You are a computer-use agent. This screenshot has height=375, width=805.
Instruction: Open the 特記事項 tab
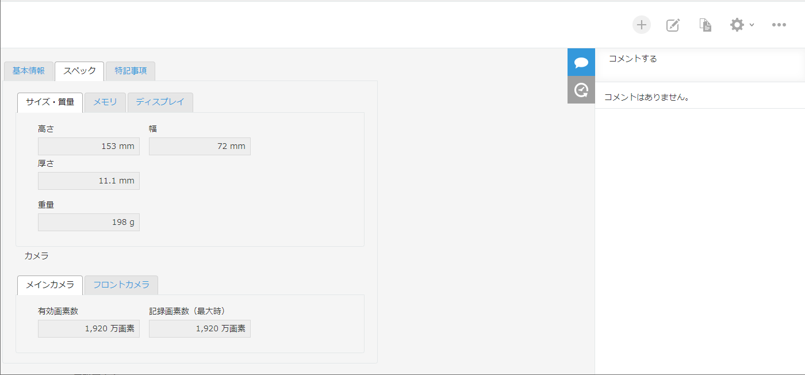131,71
